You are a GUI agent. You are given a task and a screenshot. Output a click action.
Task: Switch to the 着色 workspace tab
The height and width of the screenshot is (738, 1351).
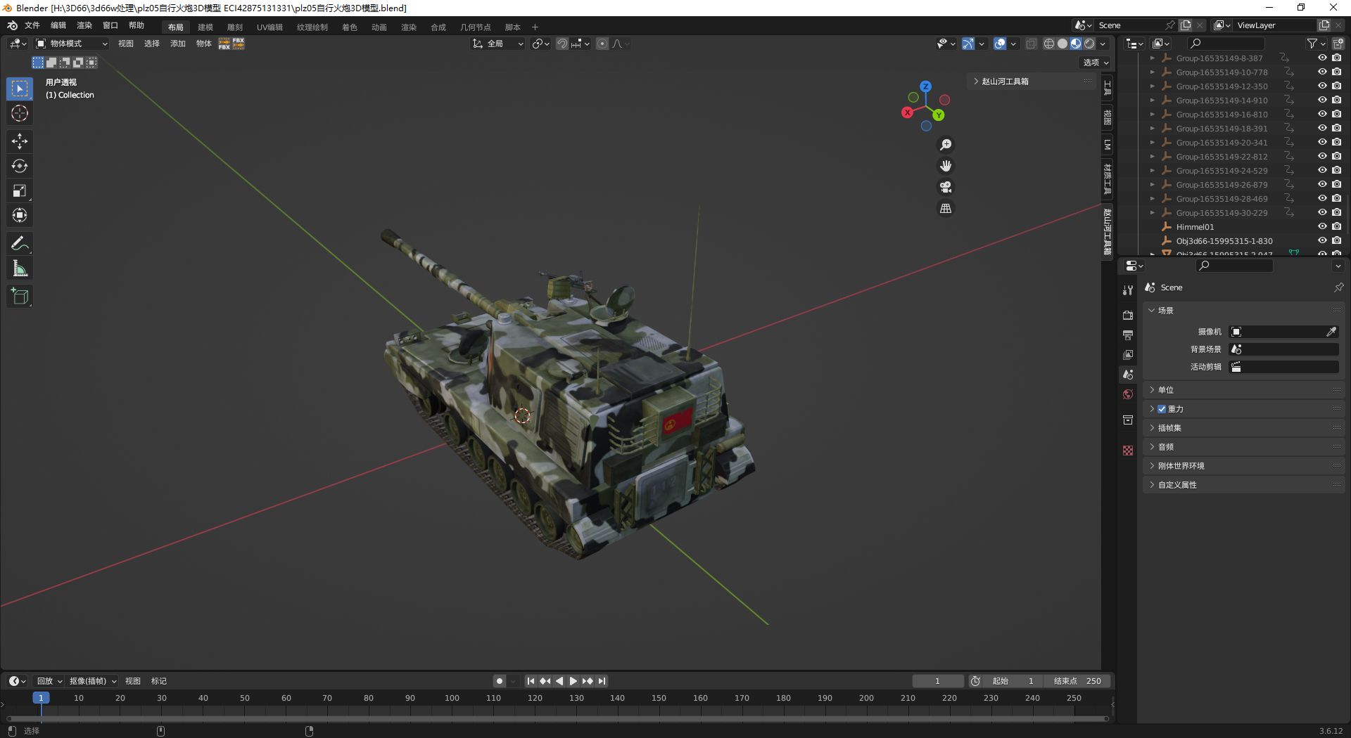point(350,27)
